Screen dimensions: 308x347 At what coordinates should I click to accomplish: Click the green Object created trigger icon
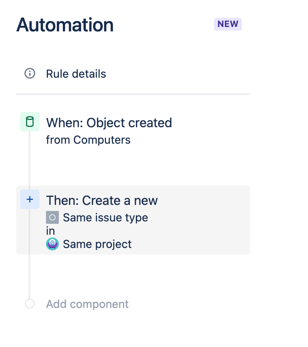[x=30, y=122]
